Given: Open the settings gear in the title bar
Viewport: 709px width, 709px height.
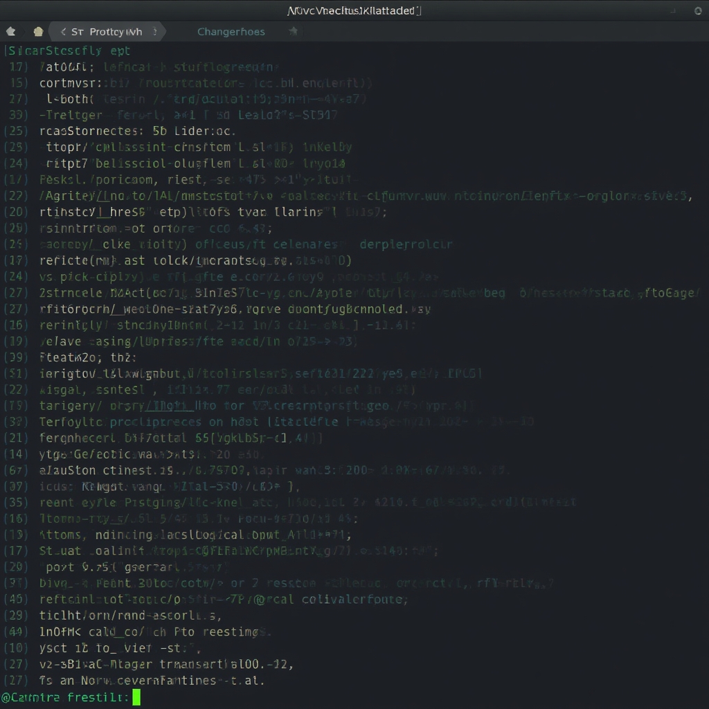Looking at the screenshot, I should pos(698,11).
